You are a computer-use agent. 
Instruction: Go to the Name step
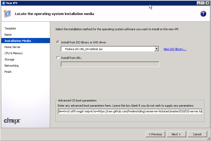(x=8, y=35)
